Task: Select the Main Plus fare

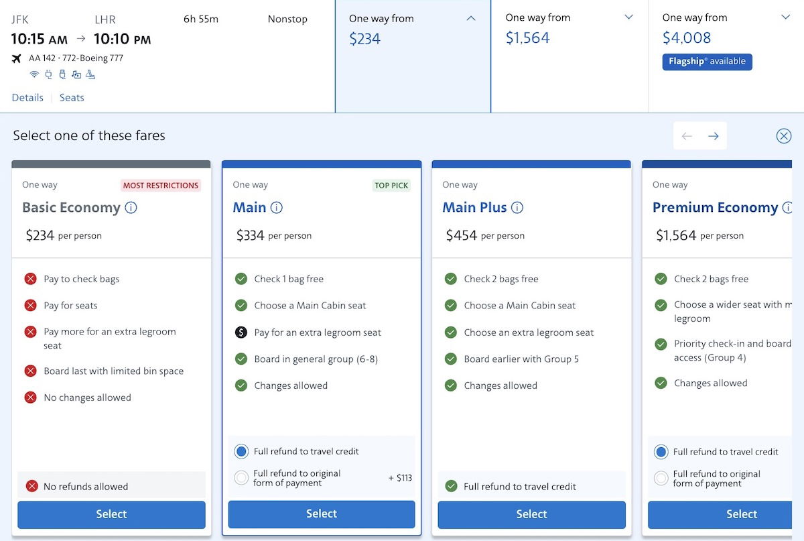Action: point(531,514)
